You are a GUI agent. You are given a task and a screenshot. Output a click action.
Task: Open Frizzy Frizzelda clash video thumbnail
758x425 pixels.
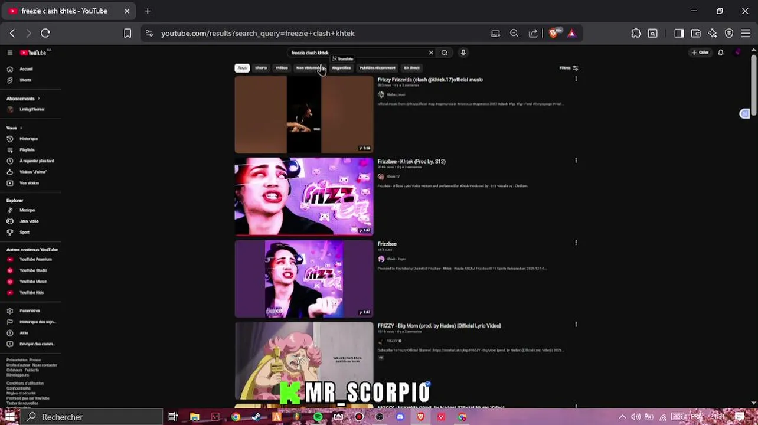tap(304, 115)
